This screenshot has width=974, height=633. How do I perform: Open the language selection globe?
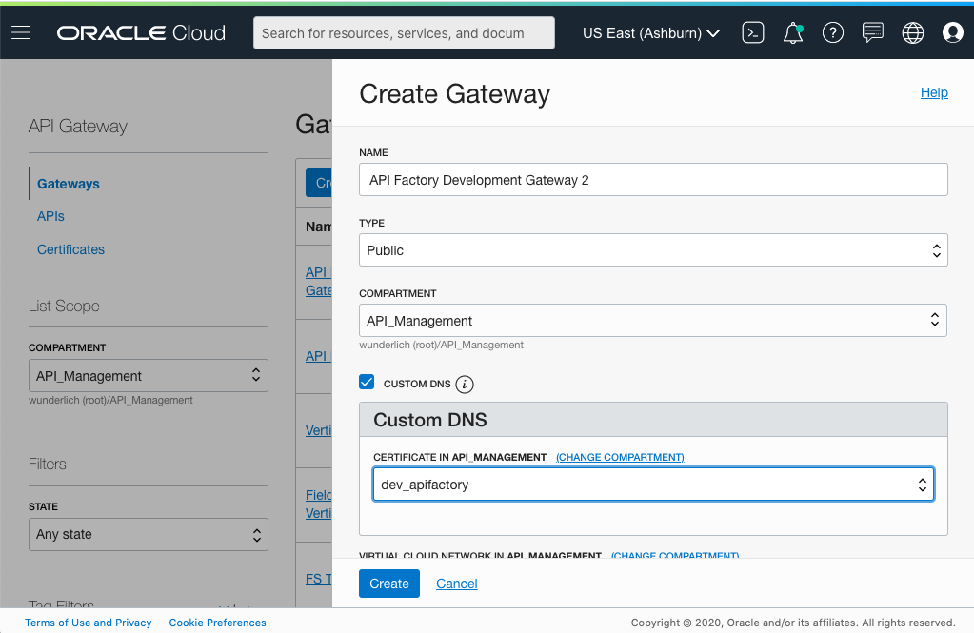coord(912,32)
